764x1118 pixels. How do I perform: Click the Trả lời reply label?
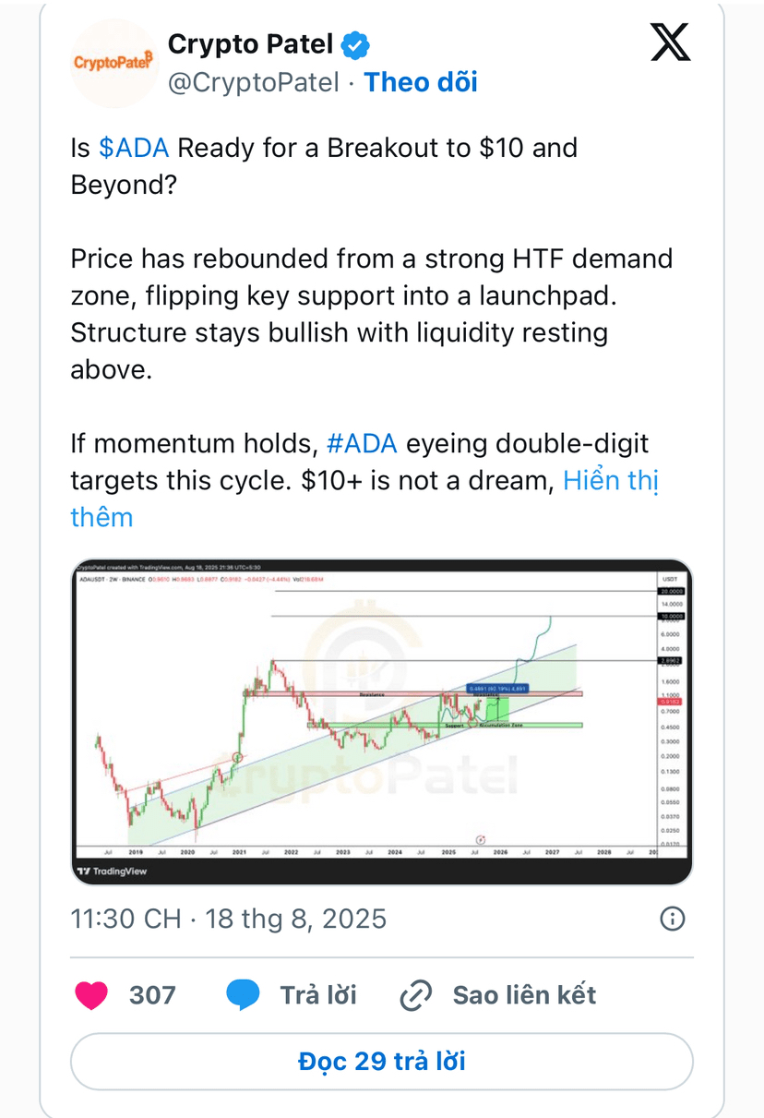318,995
